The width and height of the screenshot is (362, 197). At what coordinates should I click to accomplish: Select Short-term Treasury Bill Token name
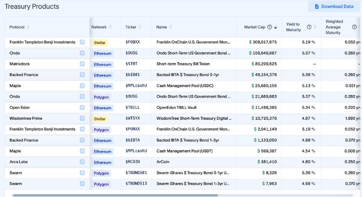(183, 64)
